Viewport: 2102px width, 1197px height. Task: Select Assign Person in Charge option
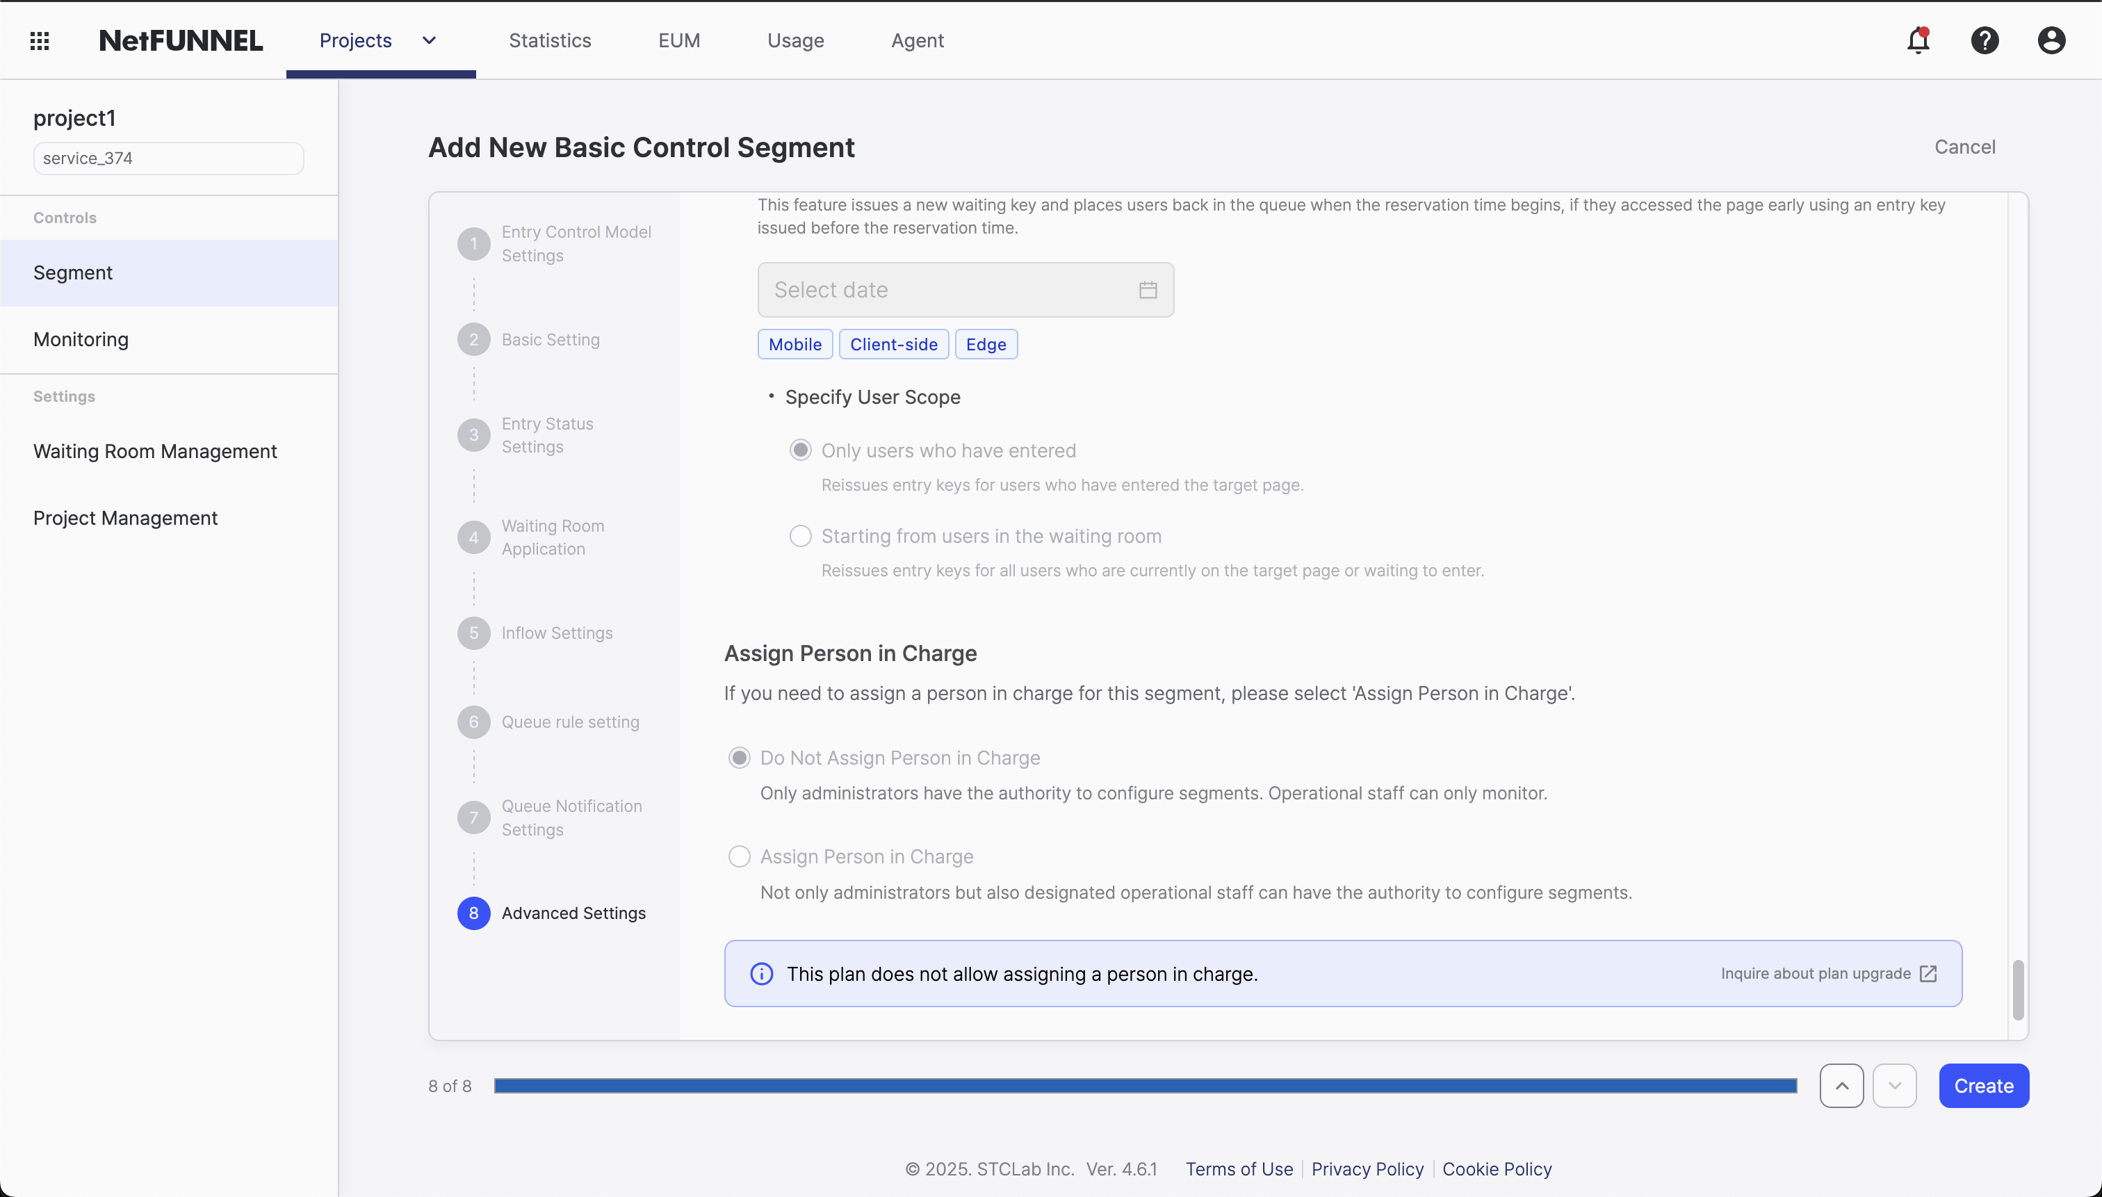(738, 856)
